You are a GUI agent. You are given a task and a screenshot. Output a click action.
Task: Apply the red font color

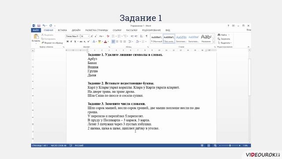[105, 42]
